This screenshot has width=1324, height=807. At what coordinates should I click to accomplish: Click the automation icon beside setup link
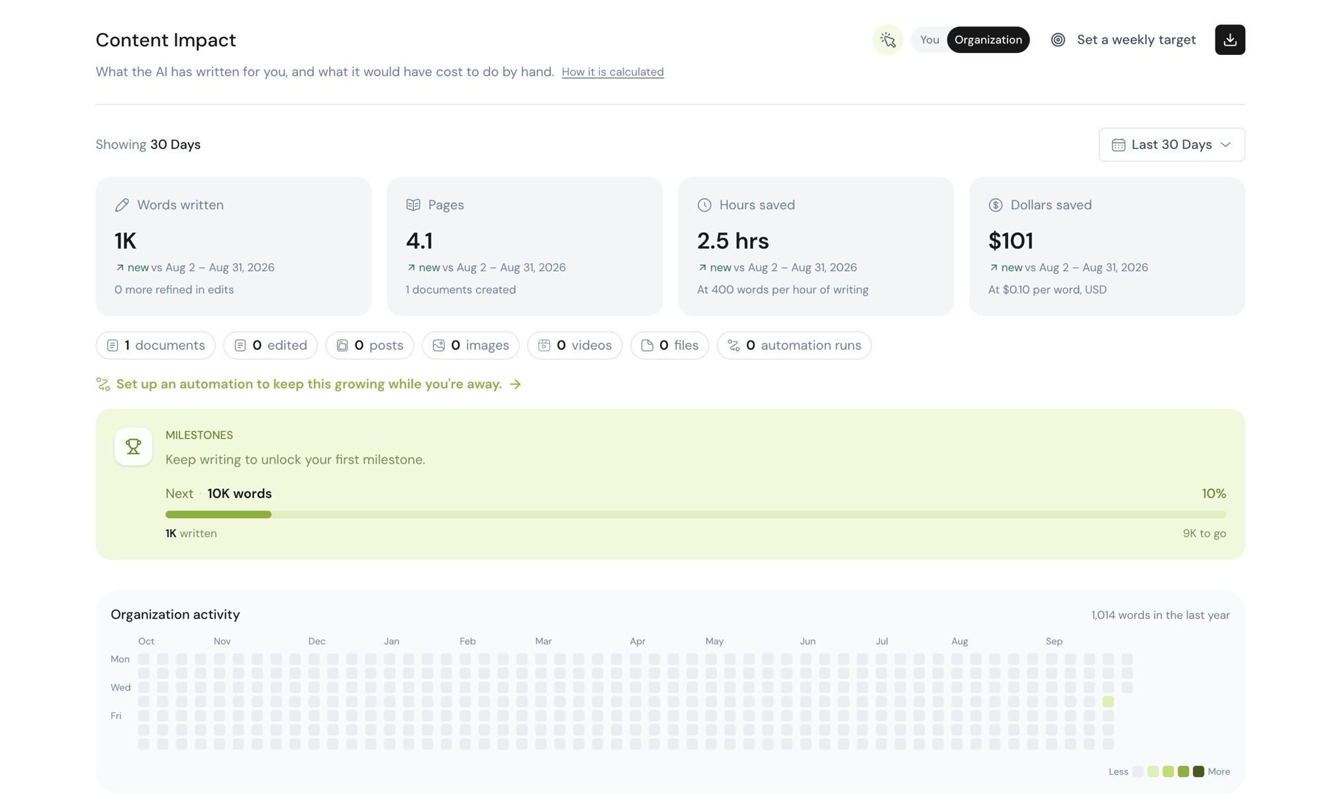pyautogui.click(x=103, y=384)
